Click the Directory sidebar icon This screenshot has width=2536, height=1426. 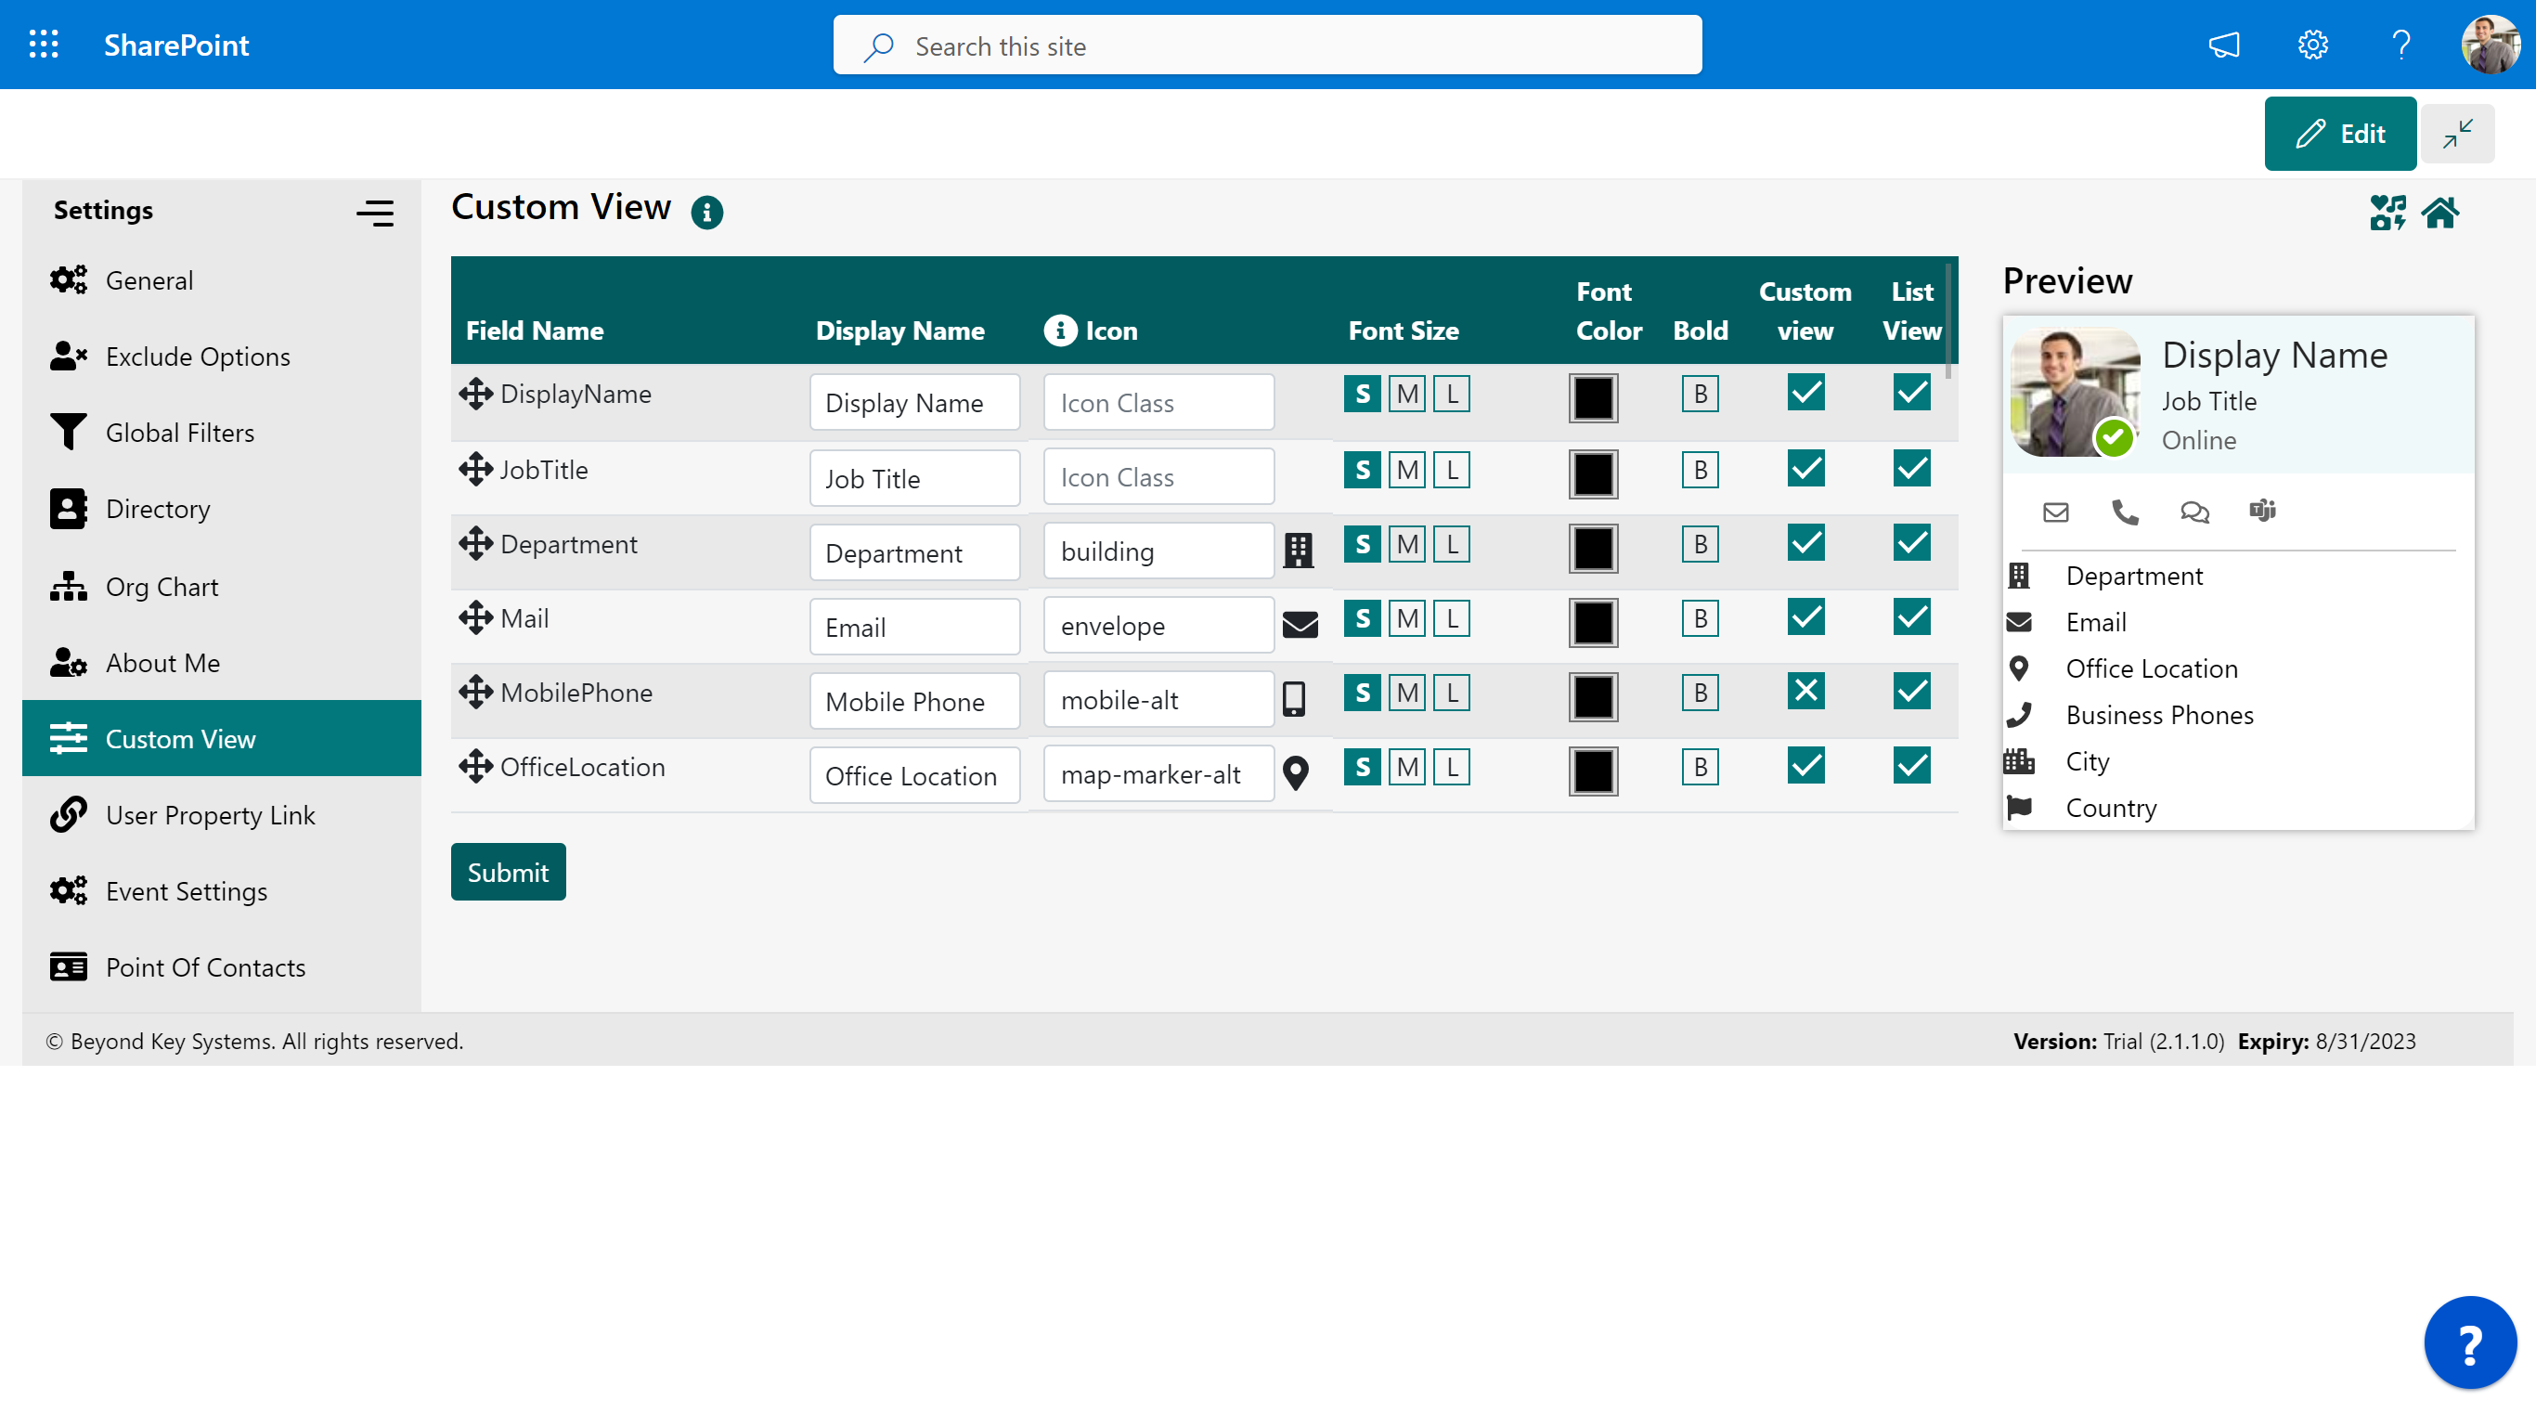[x=70, y=509]
